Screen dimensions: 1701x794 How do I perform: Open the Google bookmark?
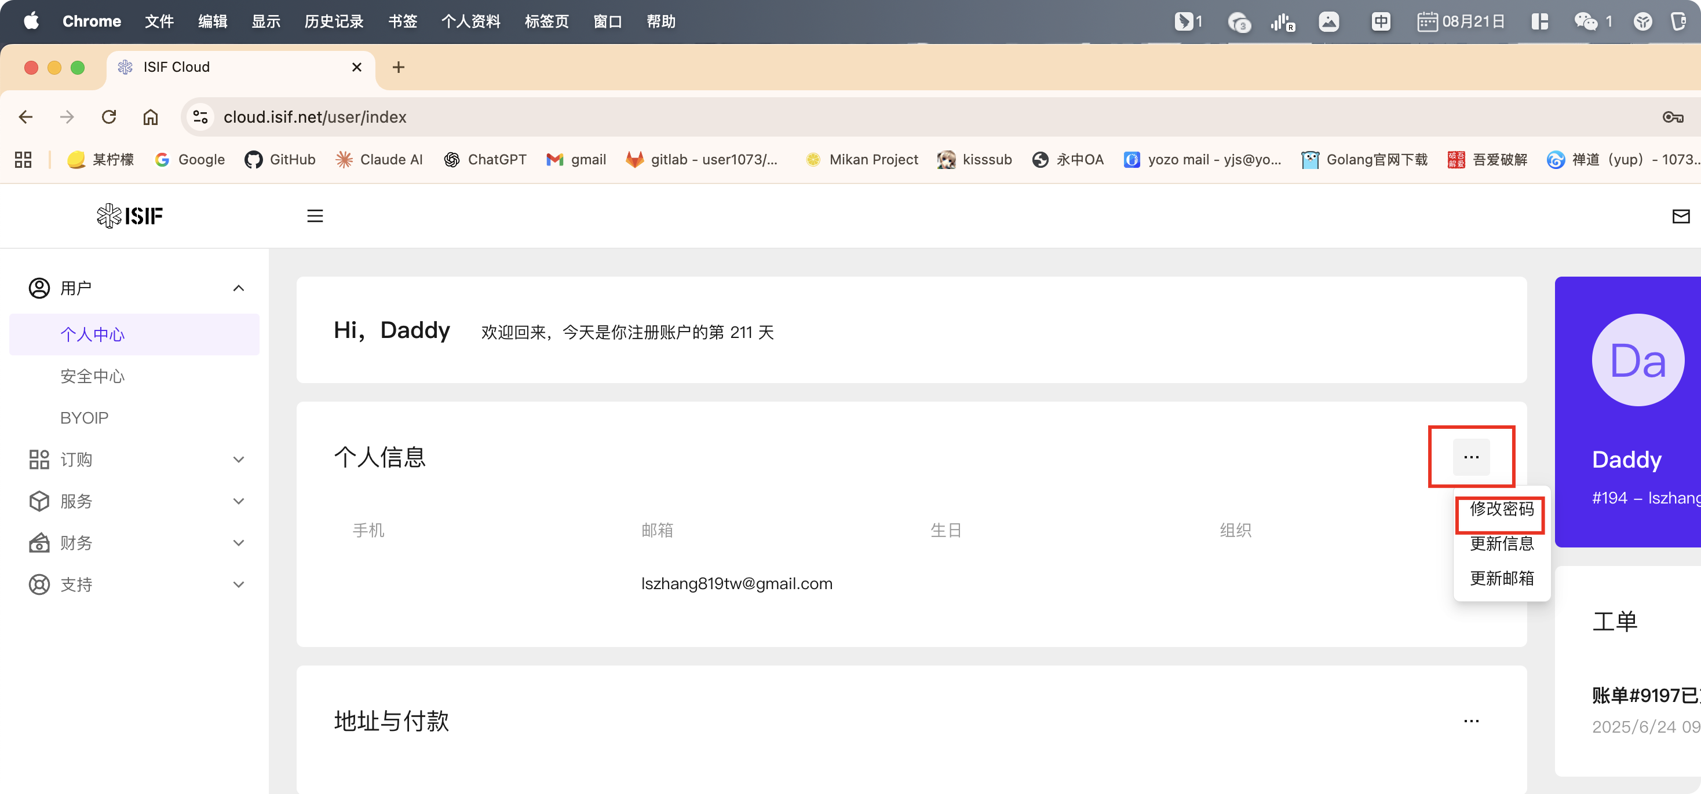click(189, 160)
